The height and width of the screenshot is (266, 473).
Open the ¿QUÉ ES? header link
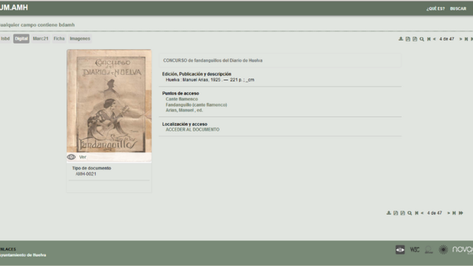pyautogui.click(x=435, y=9)
